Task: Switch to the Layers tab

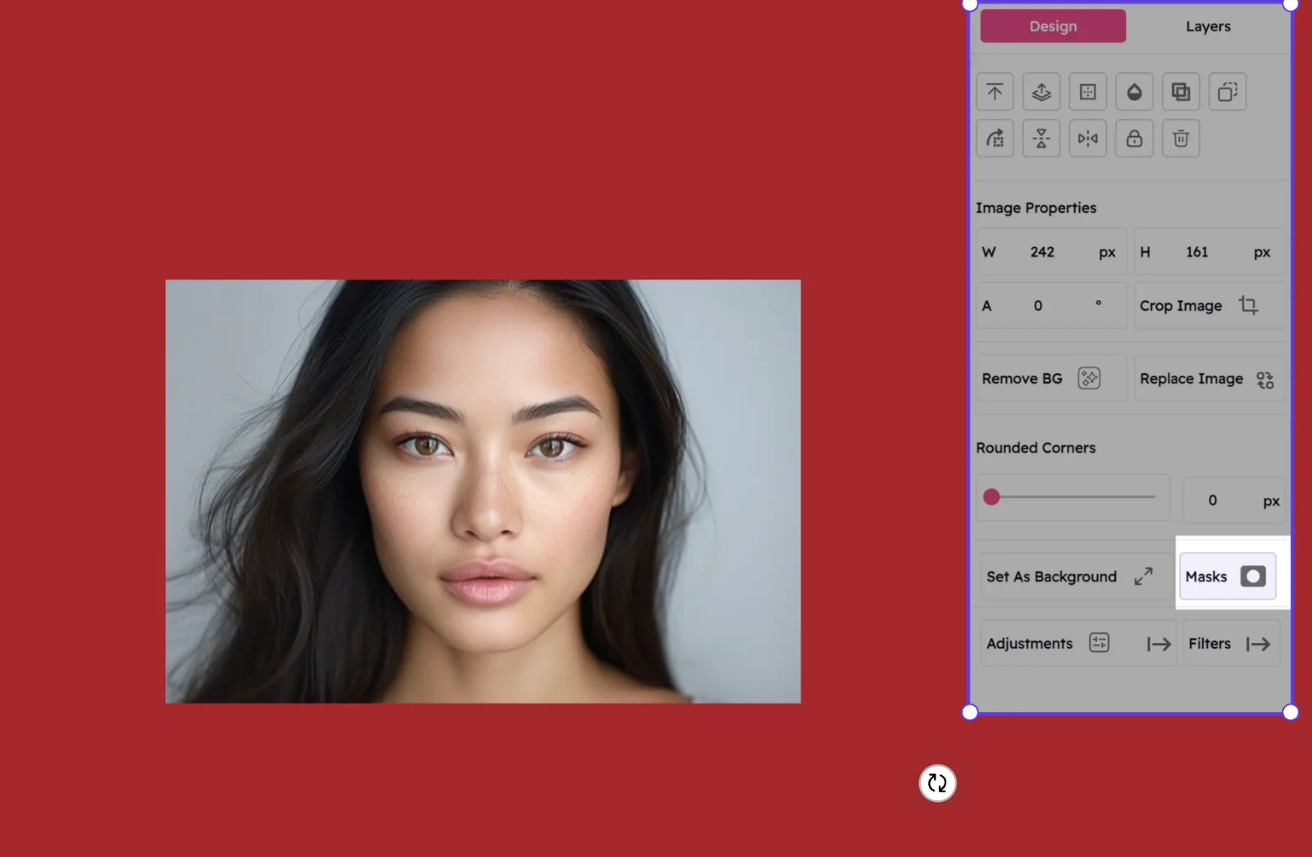Action: [1208, 26]
